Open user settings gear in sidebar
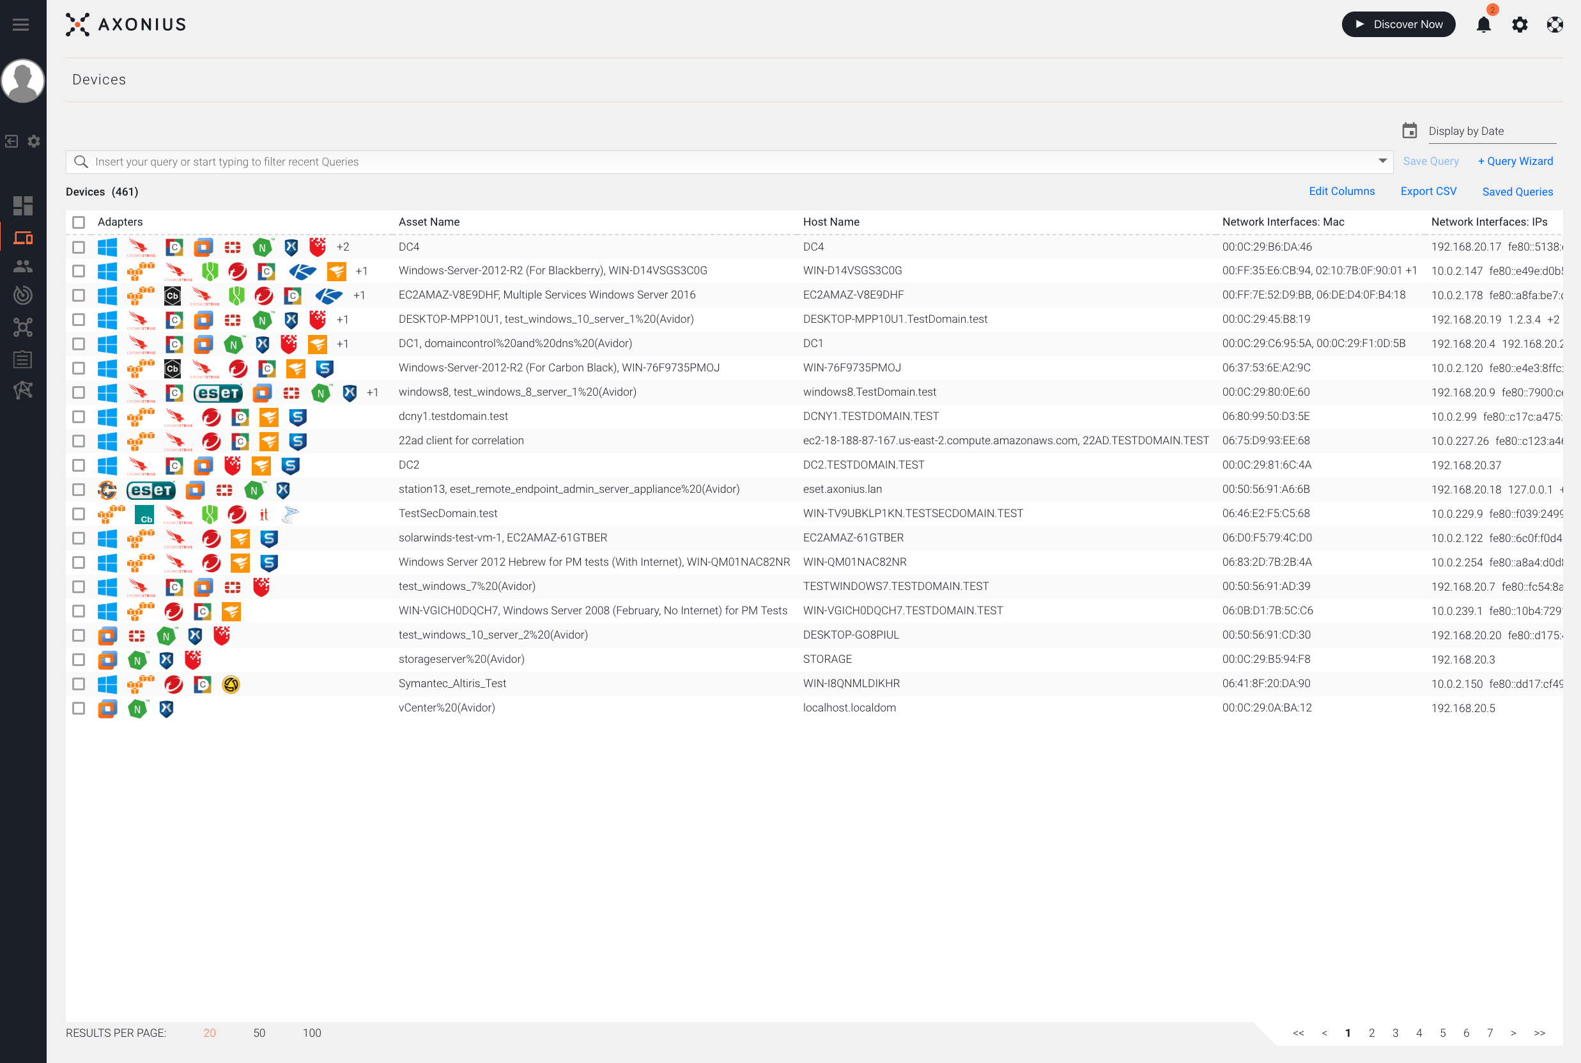The width and height of the screenshot is (1581, 1063). (x=34, y=141)
